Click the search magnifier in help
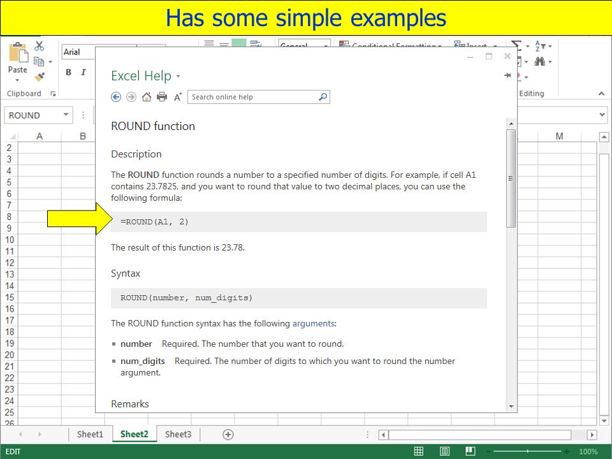612x459 pixels. 323,97
